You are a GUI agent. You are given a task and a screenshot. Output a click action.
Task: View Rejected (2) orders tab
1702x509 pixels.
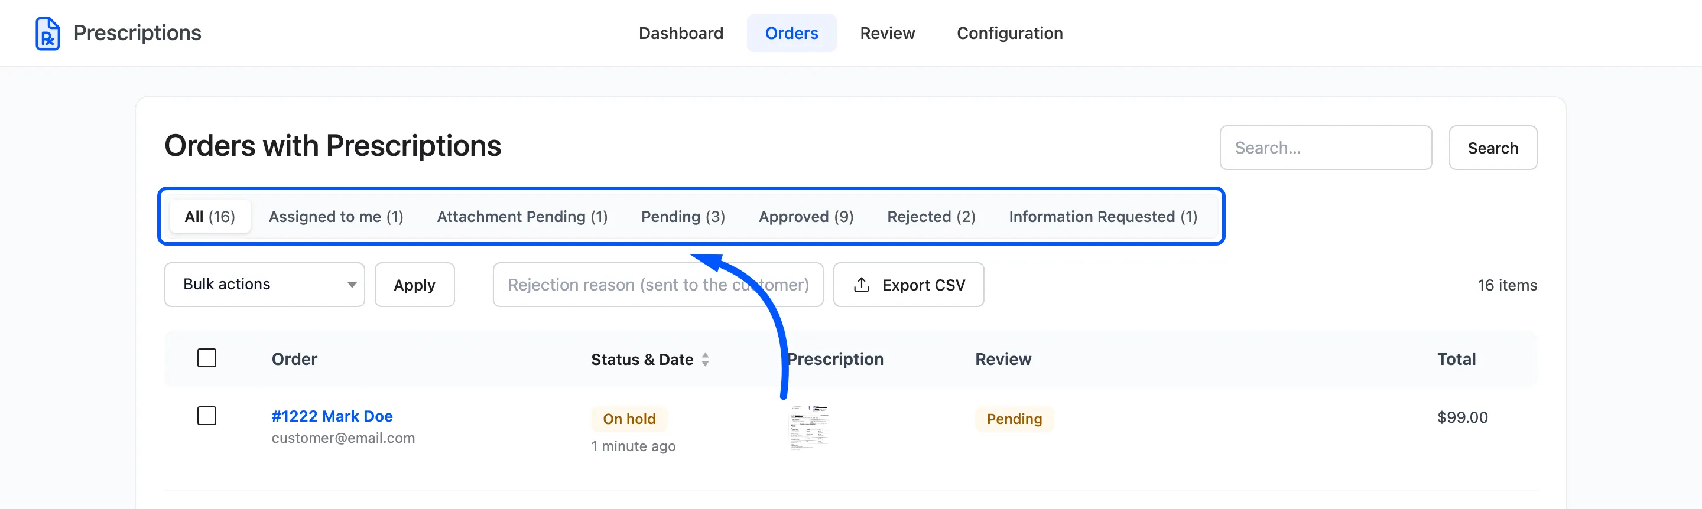[931, 217]
